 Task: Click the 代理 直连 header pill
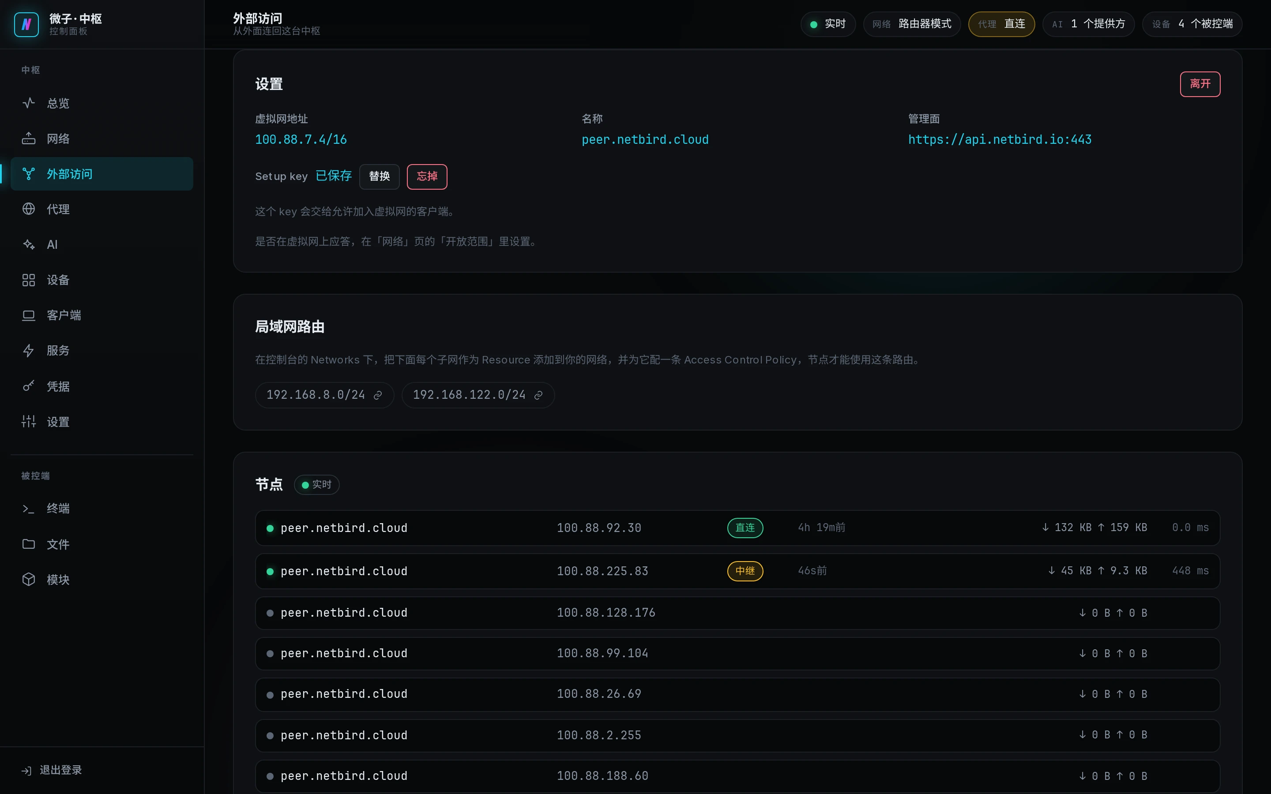(x=1001, y=24)
